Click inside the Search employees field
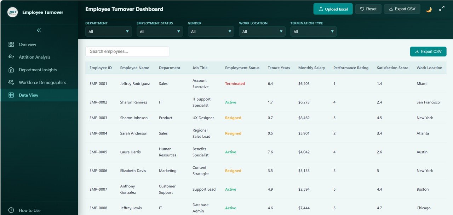Viewport: 453px width, 215px height. pyautogui.click(x=127, y=51)
